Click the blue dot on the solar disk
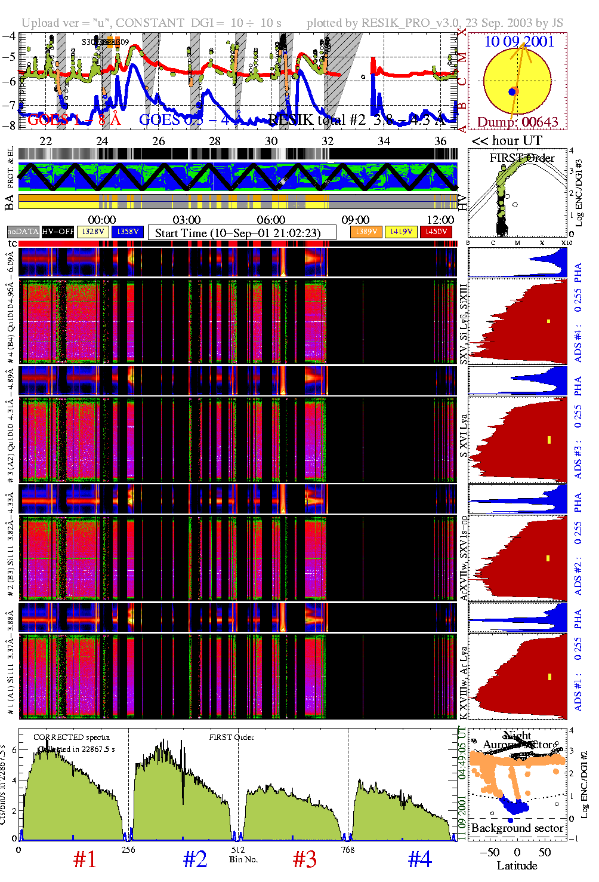The width and height of the screenshot is (599, 882). pos(512,91)
